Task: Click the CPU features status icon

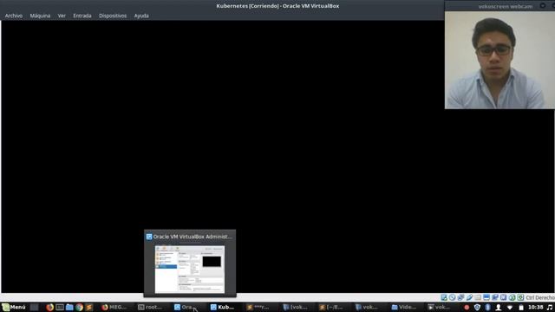Action: click(x=503, y=297)
